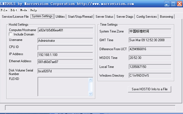Click the Windows Directory label

coord(112,76)
